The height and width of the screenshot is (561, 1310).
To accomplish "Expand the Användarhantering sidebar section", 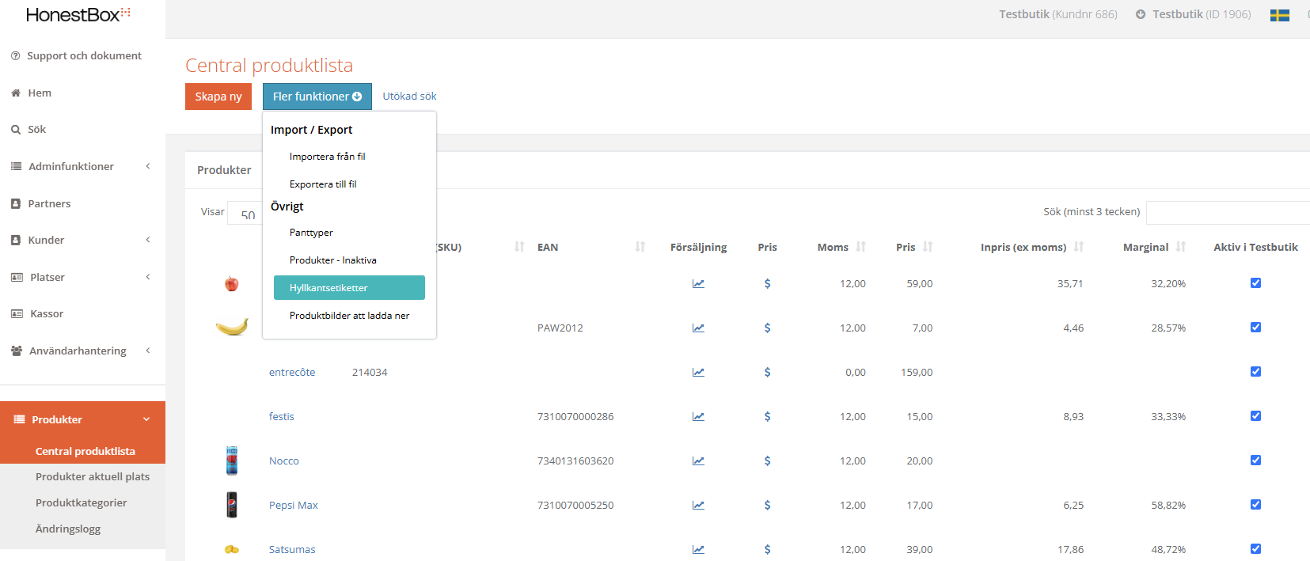I will tap(79, 351).
